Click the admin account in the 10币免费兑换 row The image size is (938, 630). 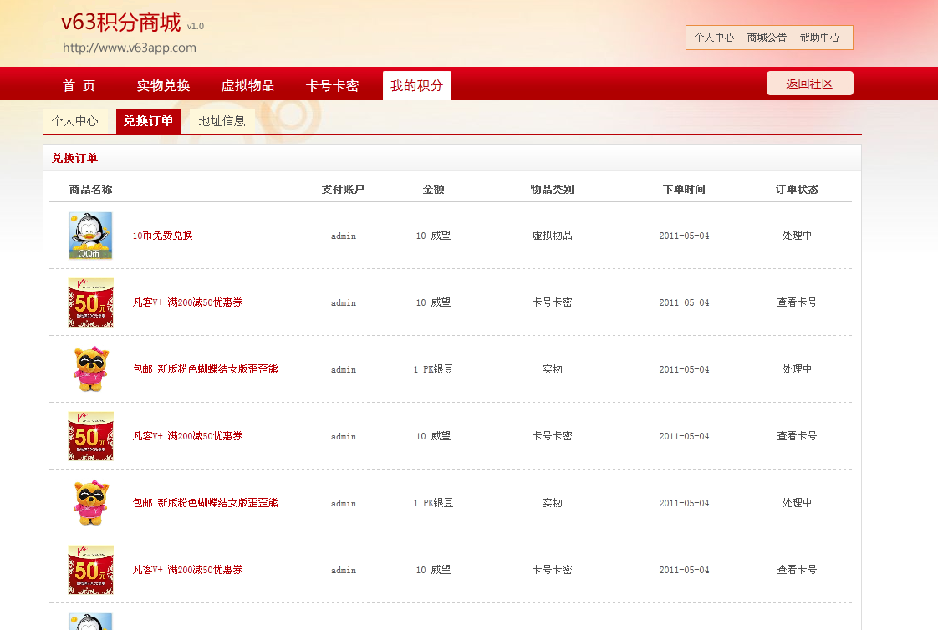coord(344,236)
